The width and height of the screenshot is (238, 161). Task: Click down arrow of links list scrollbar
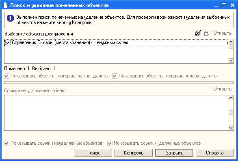pos(231,128)
